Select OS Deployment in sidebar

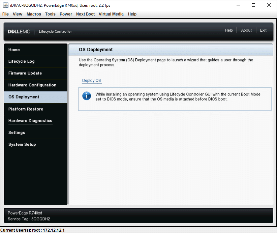pos(36,97)
